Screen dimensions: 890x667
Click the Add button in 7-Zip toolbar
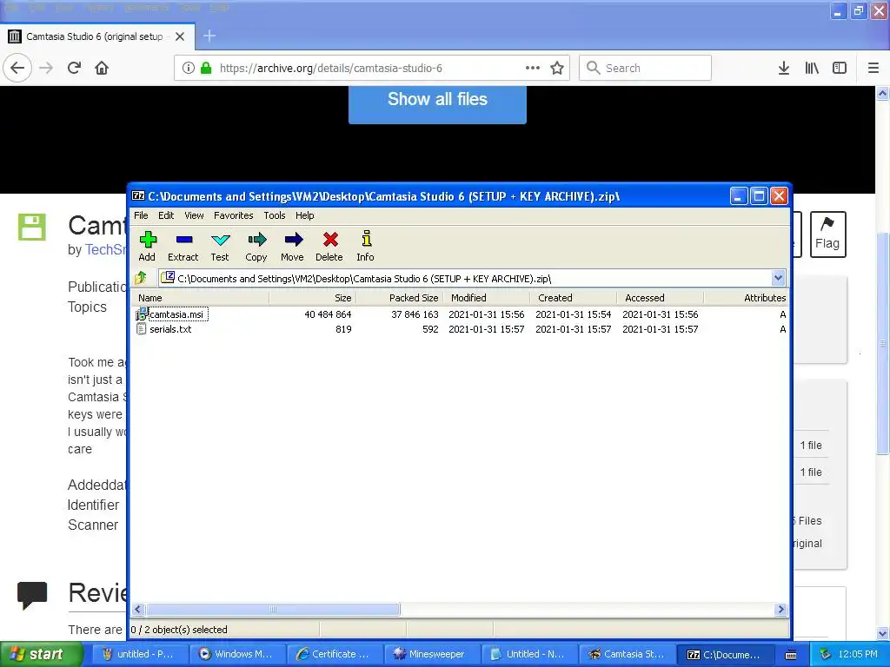click(x=147, y=246)
